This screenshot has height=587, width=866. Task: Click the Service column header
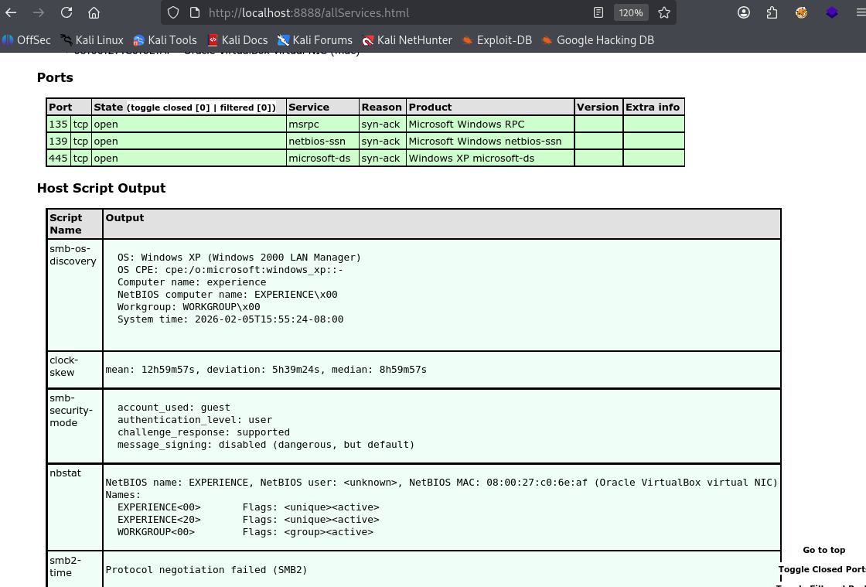coord(322,108)
